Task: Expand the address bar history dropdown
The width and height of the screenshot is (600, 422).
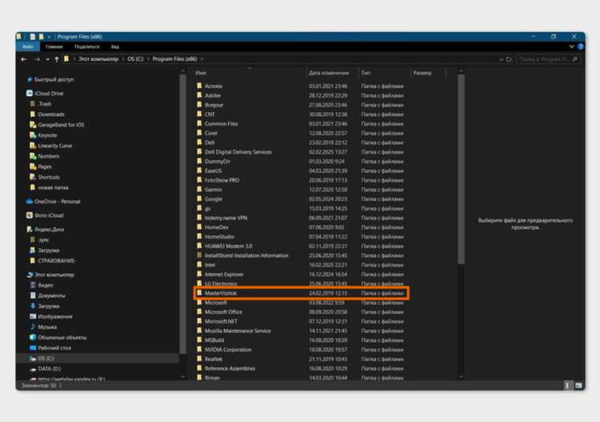Action: pos(501,59)
